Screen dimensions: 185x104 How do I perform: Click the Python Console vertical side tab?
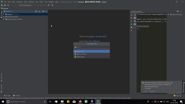pyautogui.click(x=184, y=88)
